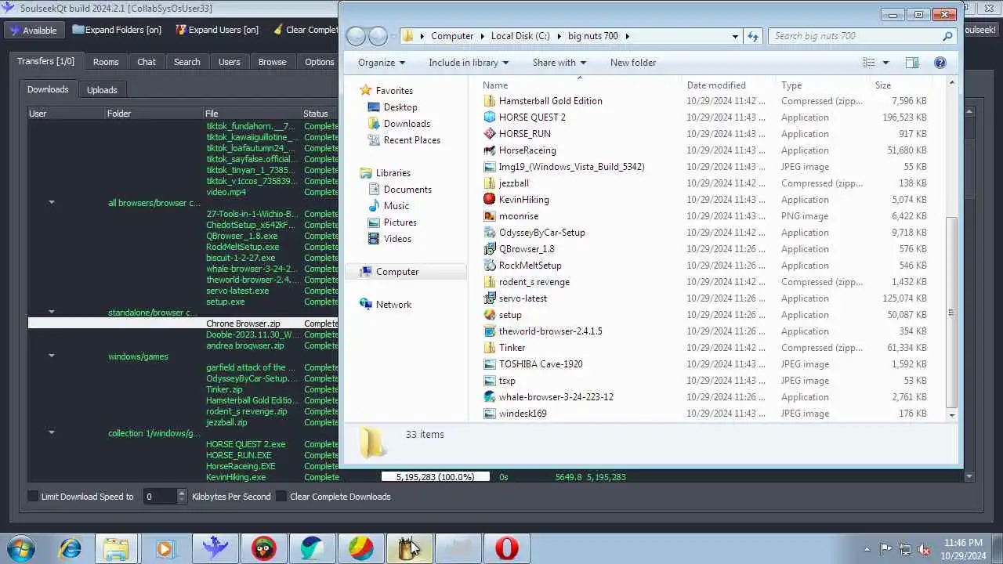Open the Organize dropdown menu
1003x564 pixels.
(x=382, y=63)
